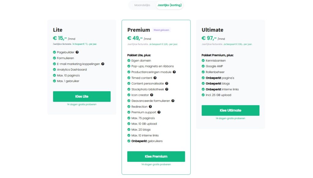The width and height of the screenshot is (313, 178).
Task: Click help icon beside Geavanceerde formulieren
Action: [173, 101]
